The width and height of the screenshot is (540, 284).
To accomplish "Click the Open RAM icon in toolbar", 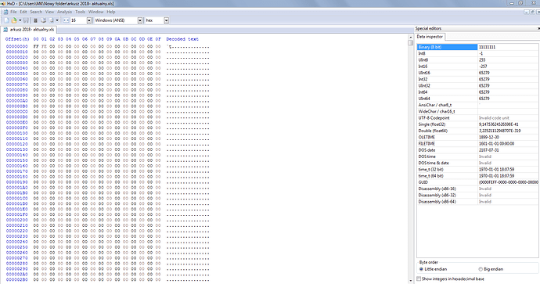I will coord(35,20).
